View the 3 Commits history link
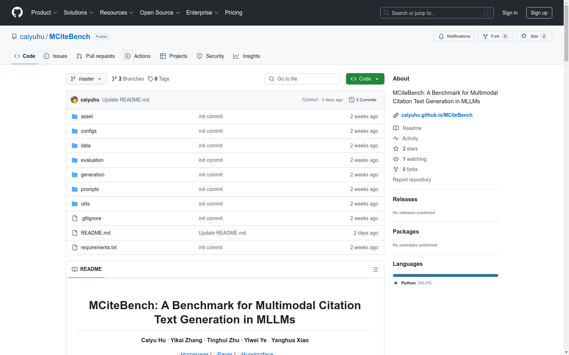The height and width of the screenshot is (355, 569). pos(363,100)
